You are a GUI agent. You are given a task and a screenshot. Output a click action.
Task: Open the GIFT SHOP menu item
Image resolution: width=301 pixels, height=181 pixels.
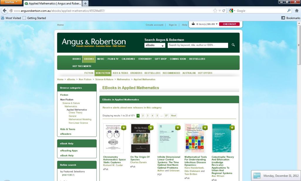click(x=161, y=59)
